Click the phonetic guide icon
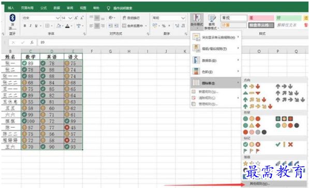The image size is (309, 188). point(79,26)
